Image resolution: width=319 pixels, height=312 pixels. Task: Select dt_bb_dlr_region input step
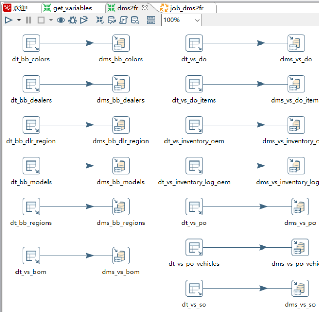(31, 125)
